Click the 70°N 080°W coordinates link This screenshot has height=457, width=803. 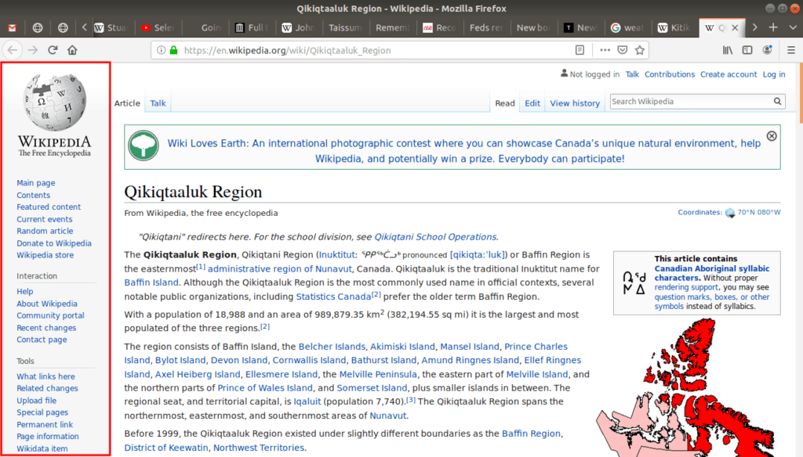click(x=759, y=212)
